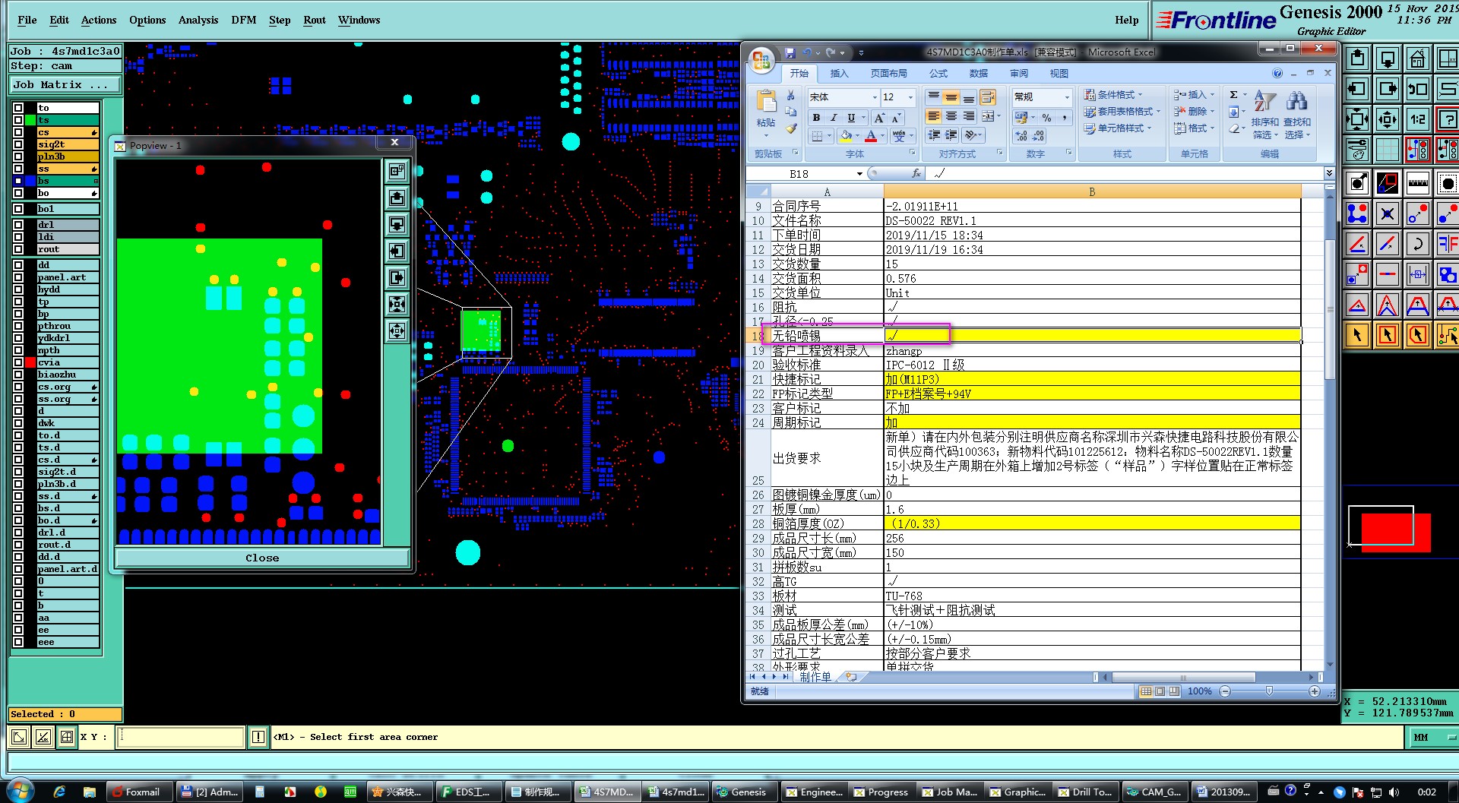
Task: Select the arrow pointer selection tool
Action: click(x=1357, y=334)
